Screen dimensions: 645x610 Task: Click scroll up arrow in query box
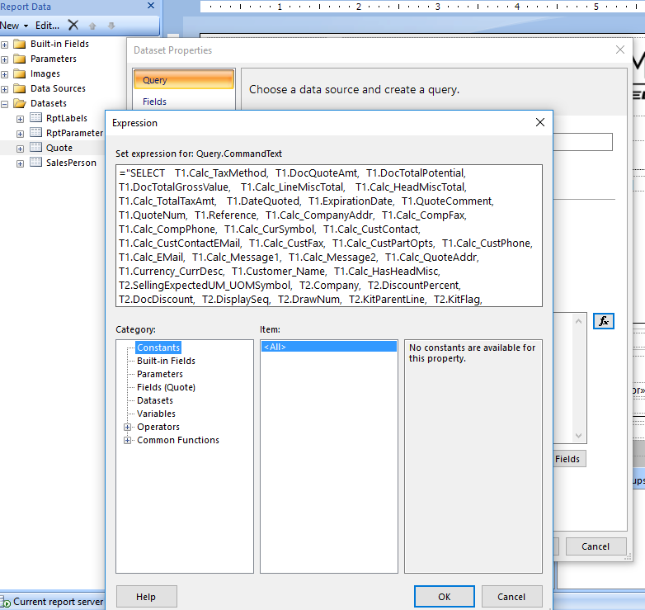click(578, 321)
